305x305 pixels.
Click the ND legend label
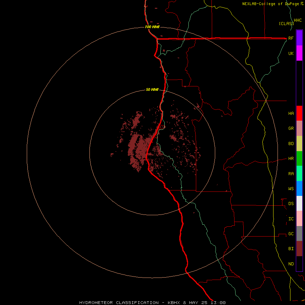tap(291, 264)
